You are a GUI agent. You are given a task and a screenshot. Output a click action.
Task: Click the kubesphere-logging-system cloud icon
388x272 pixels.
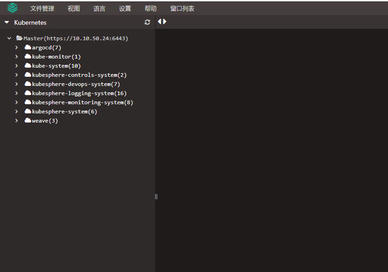click(x=28, y=93)
